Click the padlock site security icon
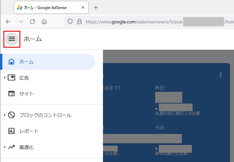 pos(79,22)
